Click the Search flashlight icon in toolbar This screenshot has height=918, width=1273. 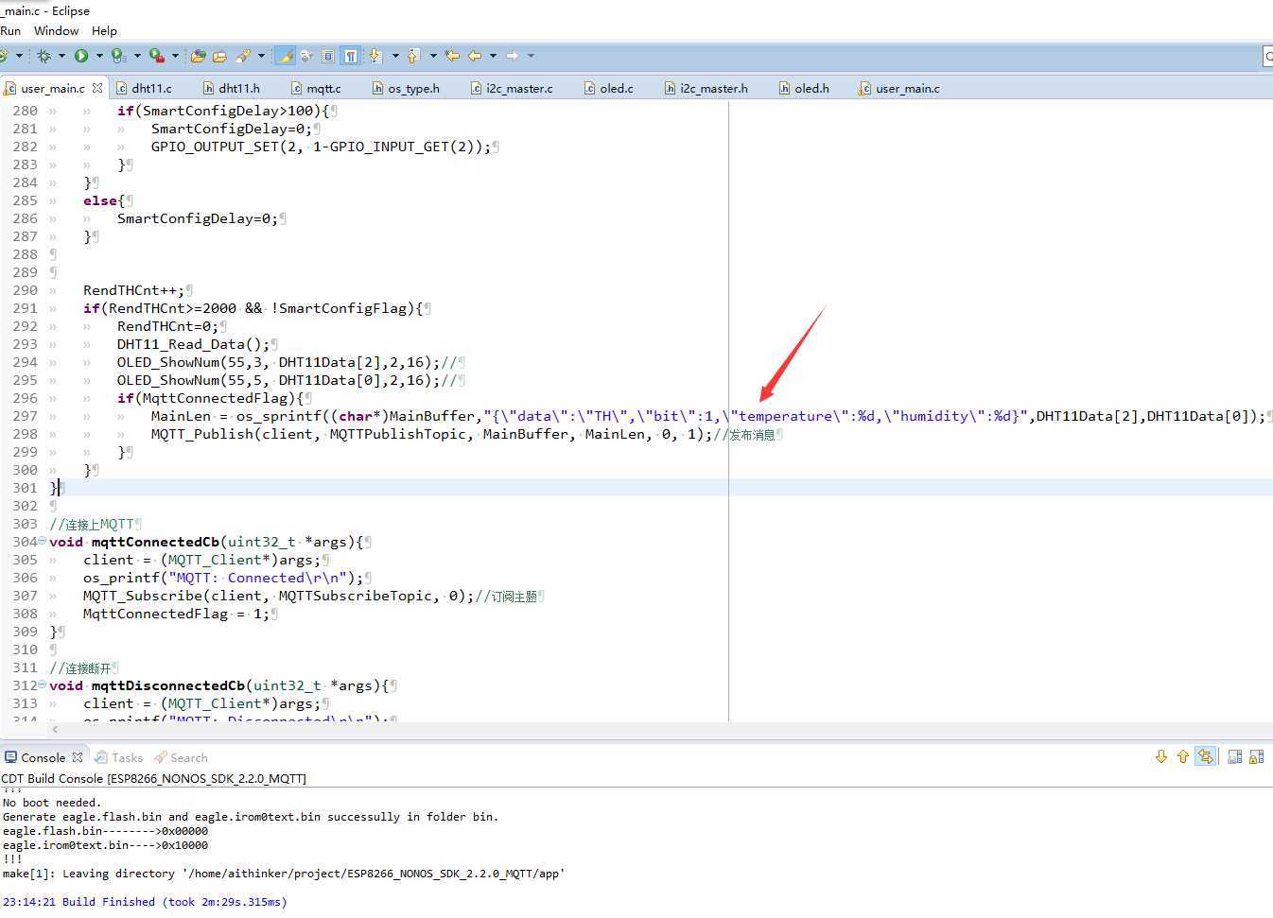[x=243, y=56]
